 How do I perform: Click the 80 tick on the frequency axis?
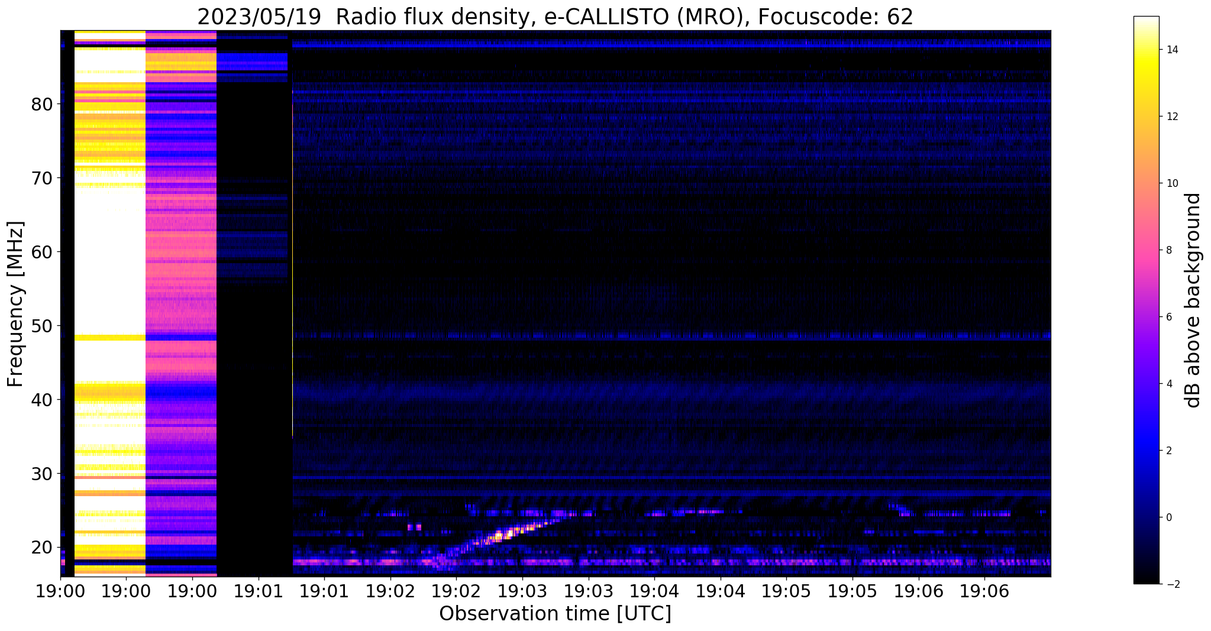[x=43, y=104]
